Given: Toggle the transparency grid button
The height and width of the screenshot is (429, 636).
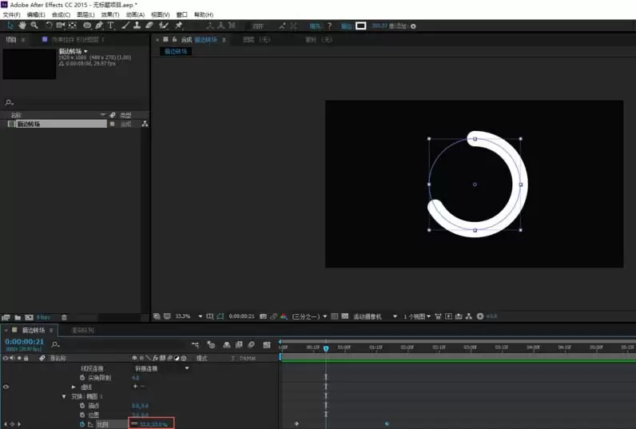Looking at the screenshot, I should coord(345,316).
